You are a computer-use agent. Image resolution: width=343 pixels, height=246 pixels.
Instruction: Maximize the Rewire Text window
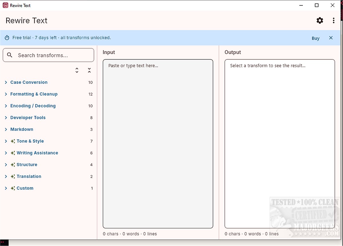(317, 5)
